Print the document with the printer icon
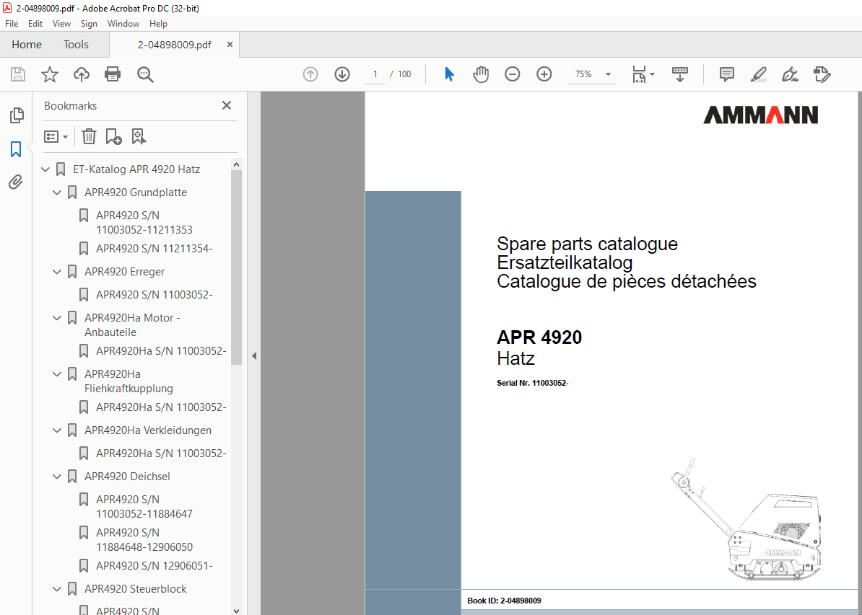 point(113,74)
